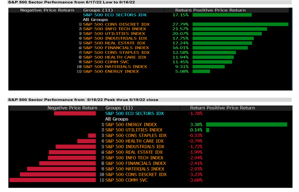Click the 9.31% return value
Screen dimensions: 299x192
tap(182, 67)
